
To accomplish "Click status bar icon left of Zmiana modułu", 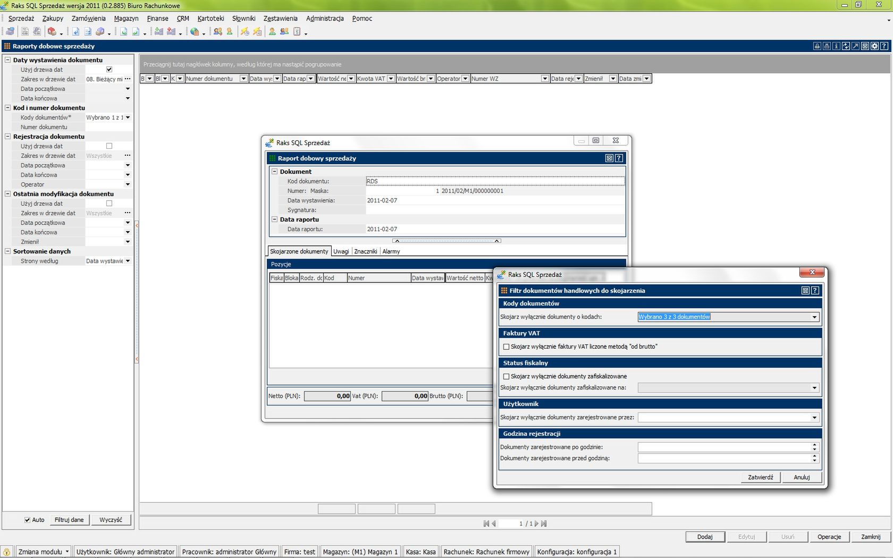I will pos(7,552).
